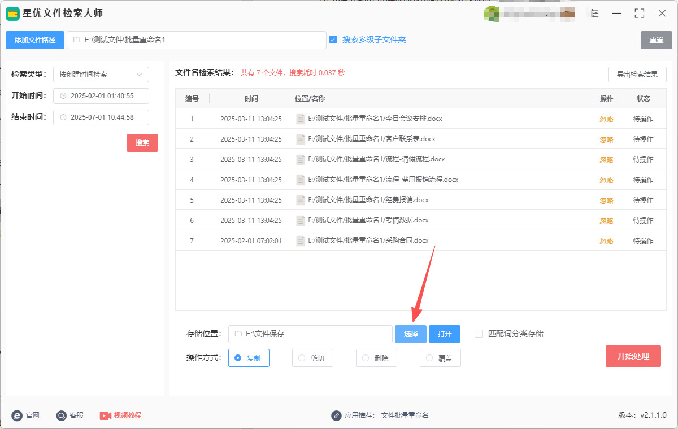Click 忽略 for 客户联系表.docx row

tap(606, 139)
